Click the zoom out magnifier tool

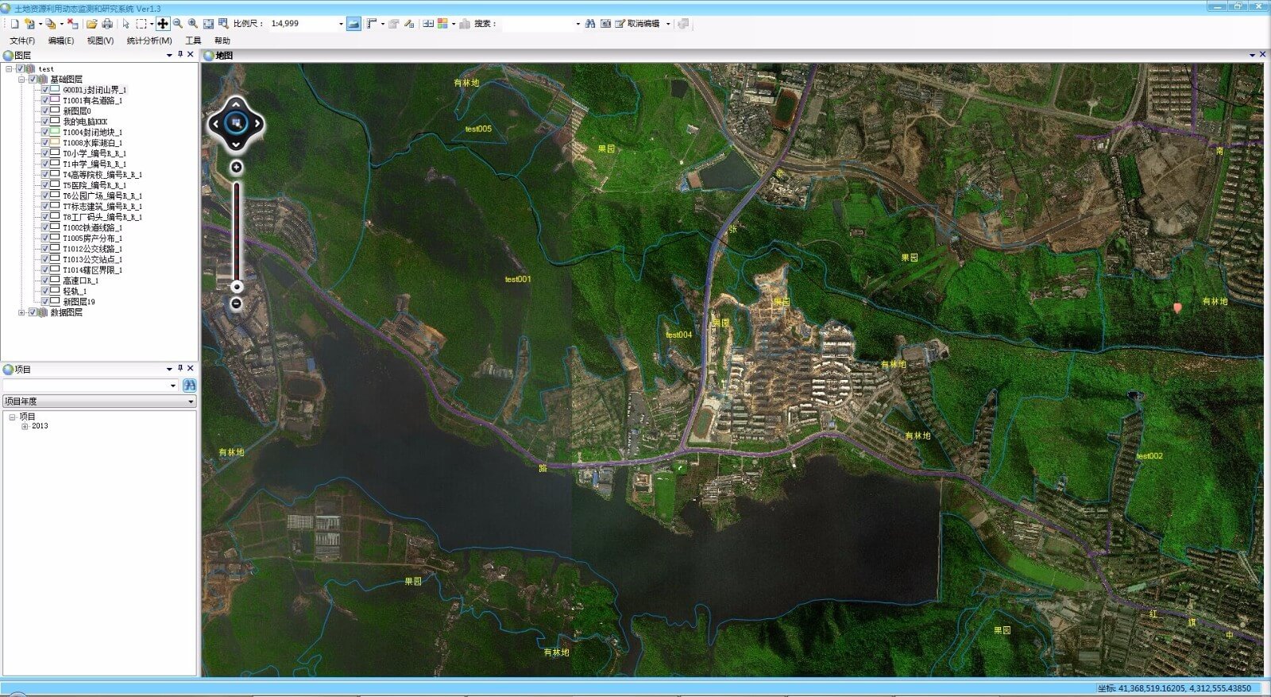point(178,24)
